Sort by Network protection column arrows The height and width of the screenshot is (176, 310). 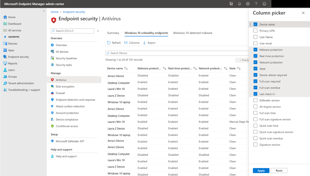click(x=225, y=68)
